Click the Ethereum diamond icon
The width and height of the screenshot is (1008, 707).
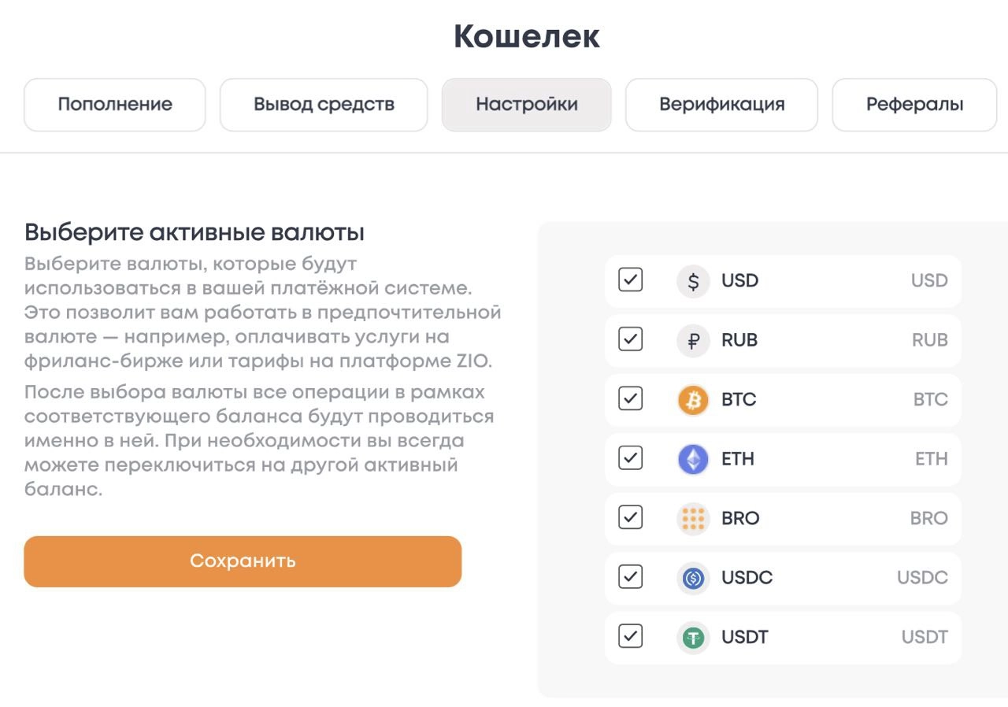[693, 459]
